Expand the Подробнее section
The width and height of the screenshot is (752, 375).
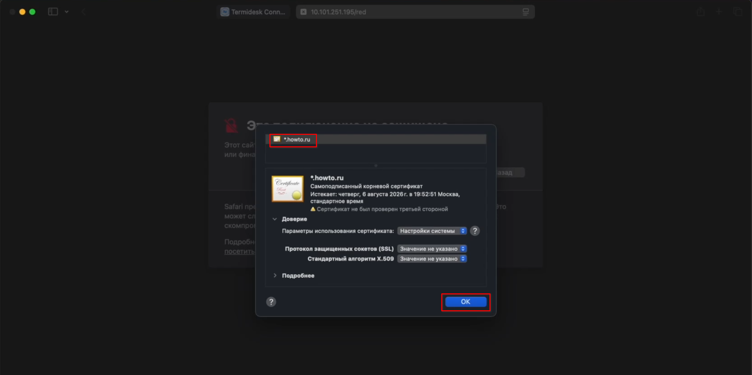tap(275, 275)
